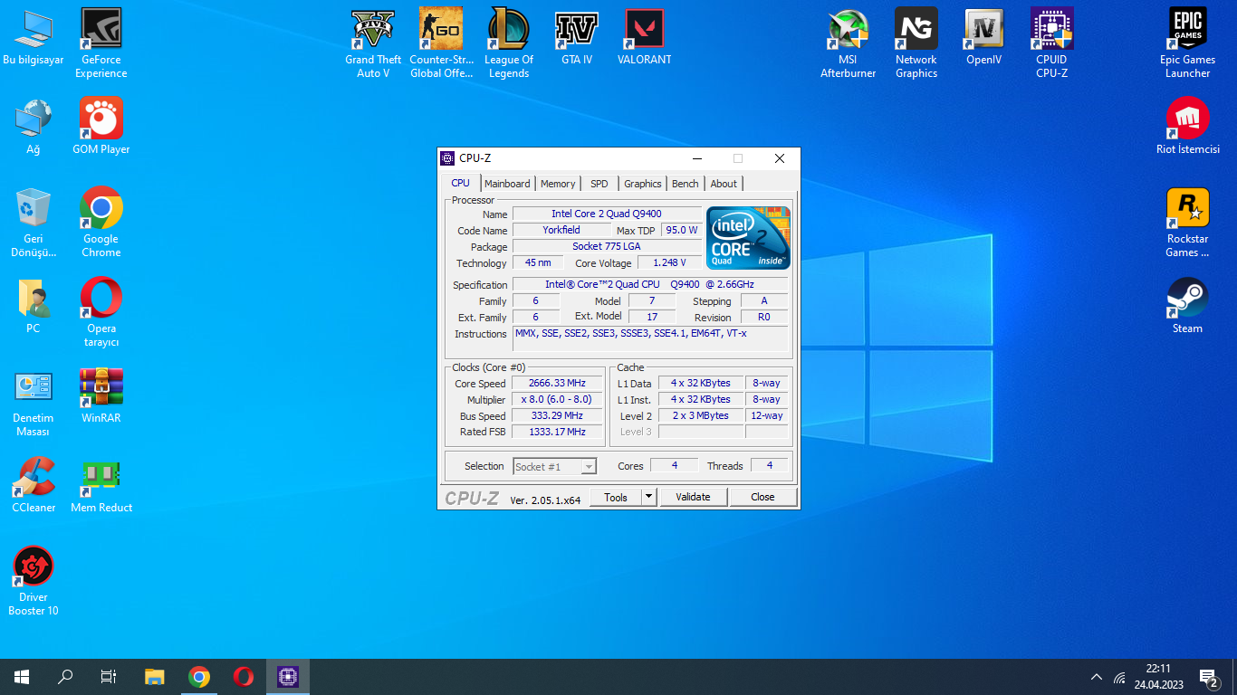
Task: Select the OpenIV desktop shortcut
Action: pyautogui.click(x=984, y=38)
